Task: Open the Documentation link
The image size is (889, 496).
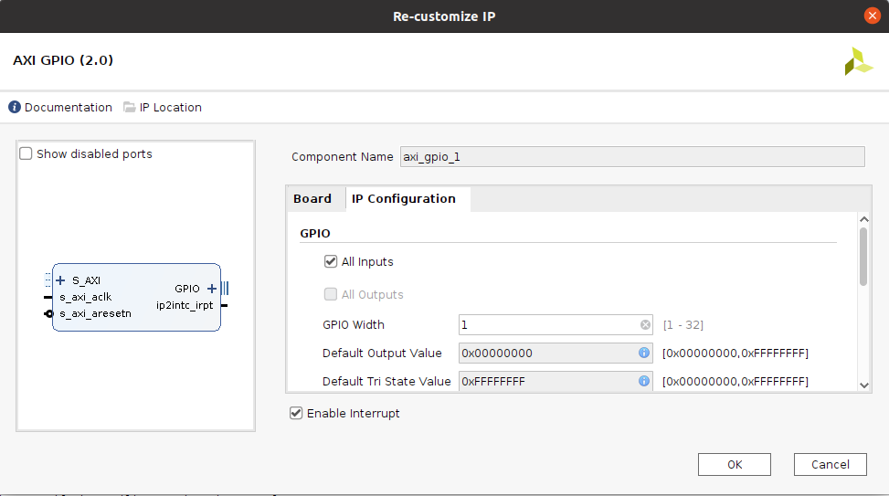Action: click(x=68, y=107)
